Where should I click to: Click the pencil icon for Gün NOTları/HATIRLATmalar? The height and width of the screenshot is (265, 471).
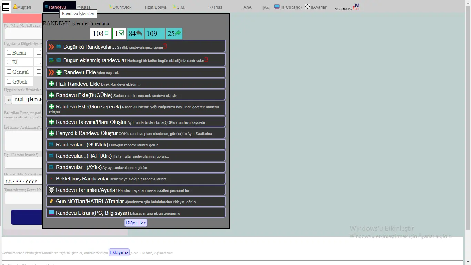(x=51, y=202)
